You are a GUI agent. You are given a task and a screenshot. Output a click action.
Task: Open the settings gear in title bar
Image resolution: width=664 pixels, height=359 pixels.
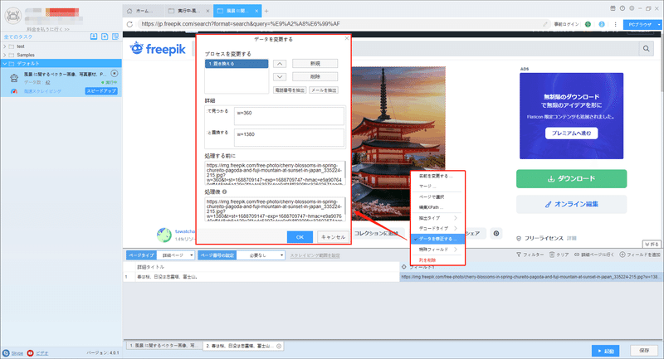[632, 8]
